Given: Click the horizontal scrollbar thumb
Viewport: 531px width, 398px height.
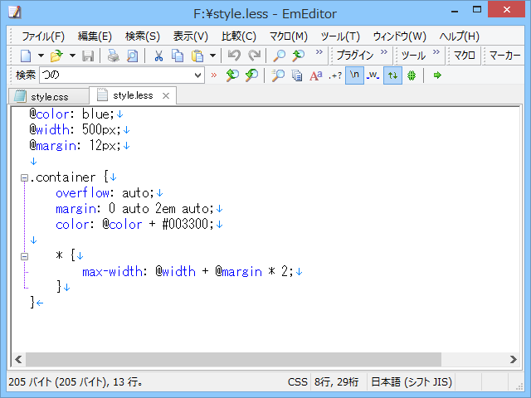Looking at the screenshot, I should 234,359.
